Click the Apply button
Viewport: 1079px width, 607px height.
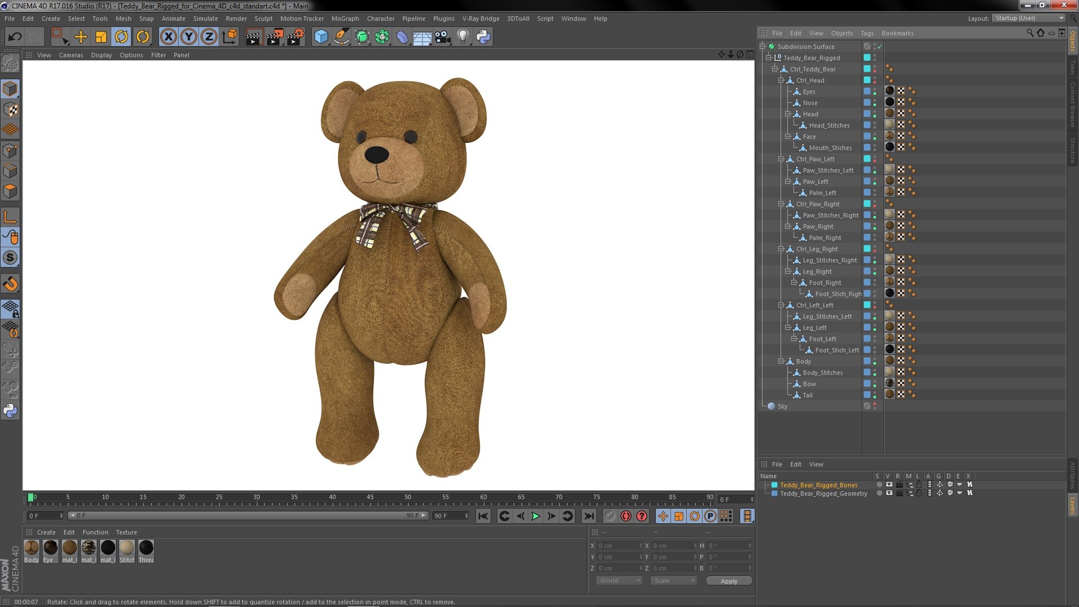729,581
